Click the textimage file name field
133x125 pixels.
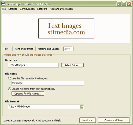coord(47,83)
